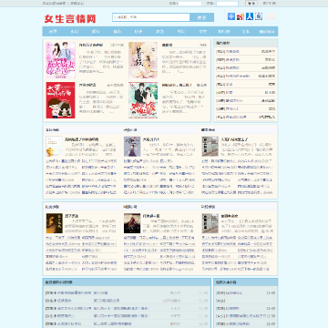Open the pink couple book cover
Screen dimensions: 328x328
(x=61, y=60)
